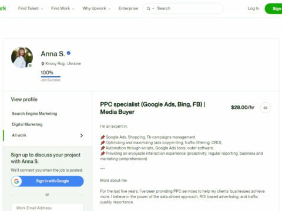Click the pin icon beside Automation line
Image resolution: width=282 pixels, height=211 pixels.
coord(103,148)
